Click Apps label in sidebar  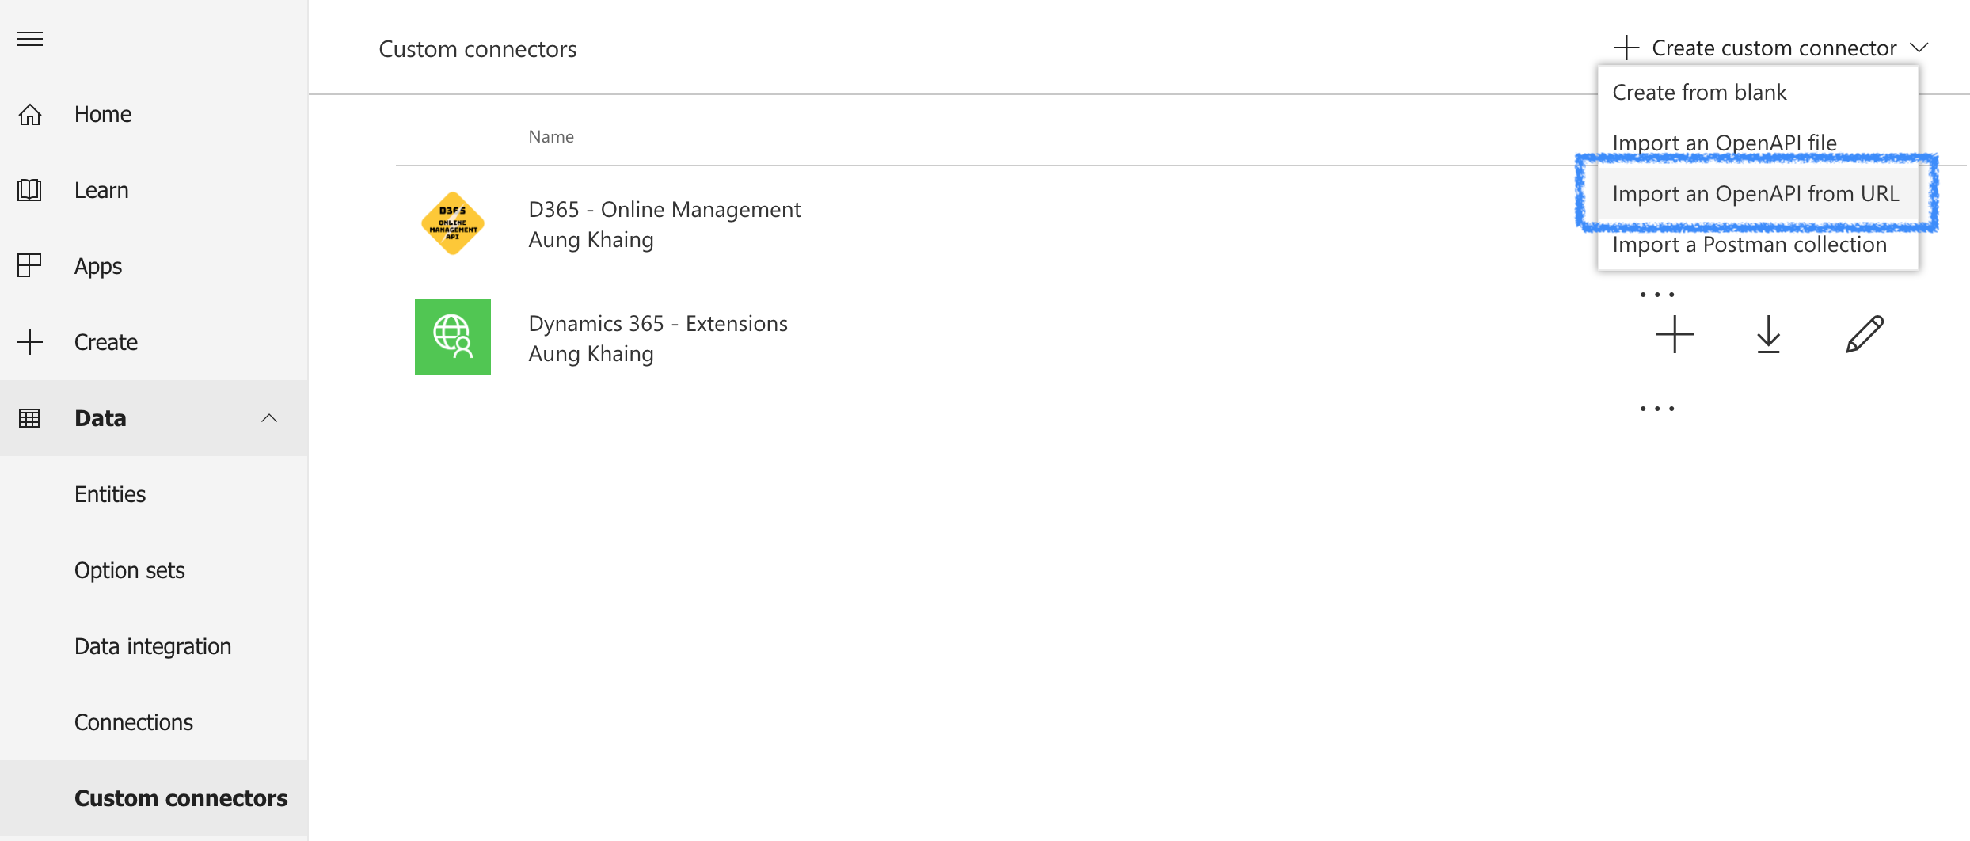point(98,266)
